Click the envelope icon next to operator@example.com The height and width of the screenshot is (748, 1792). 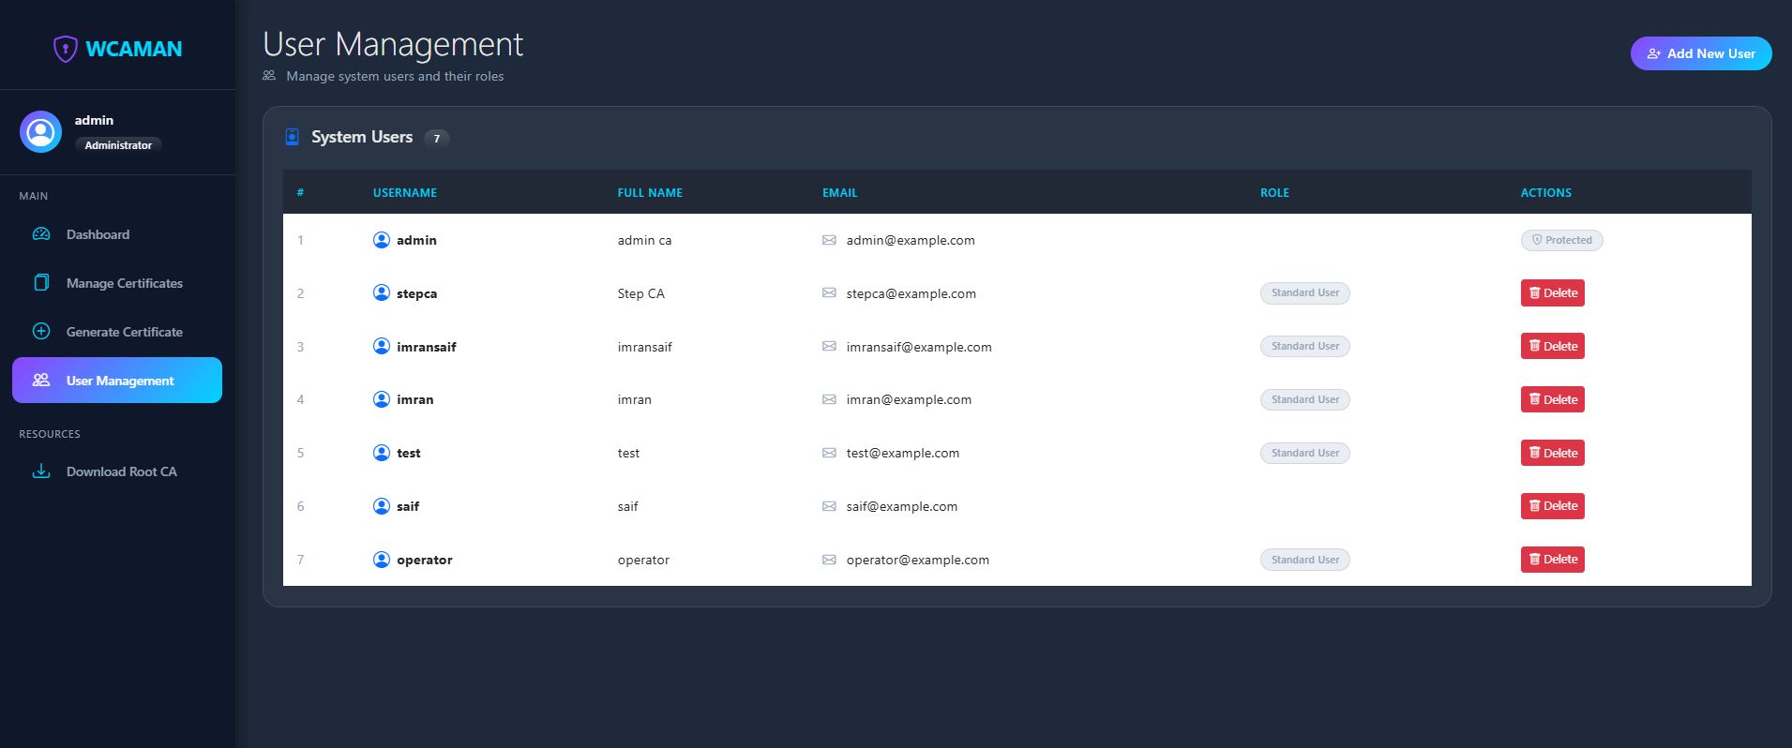(x=829, y=560)
